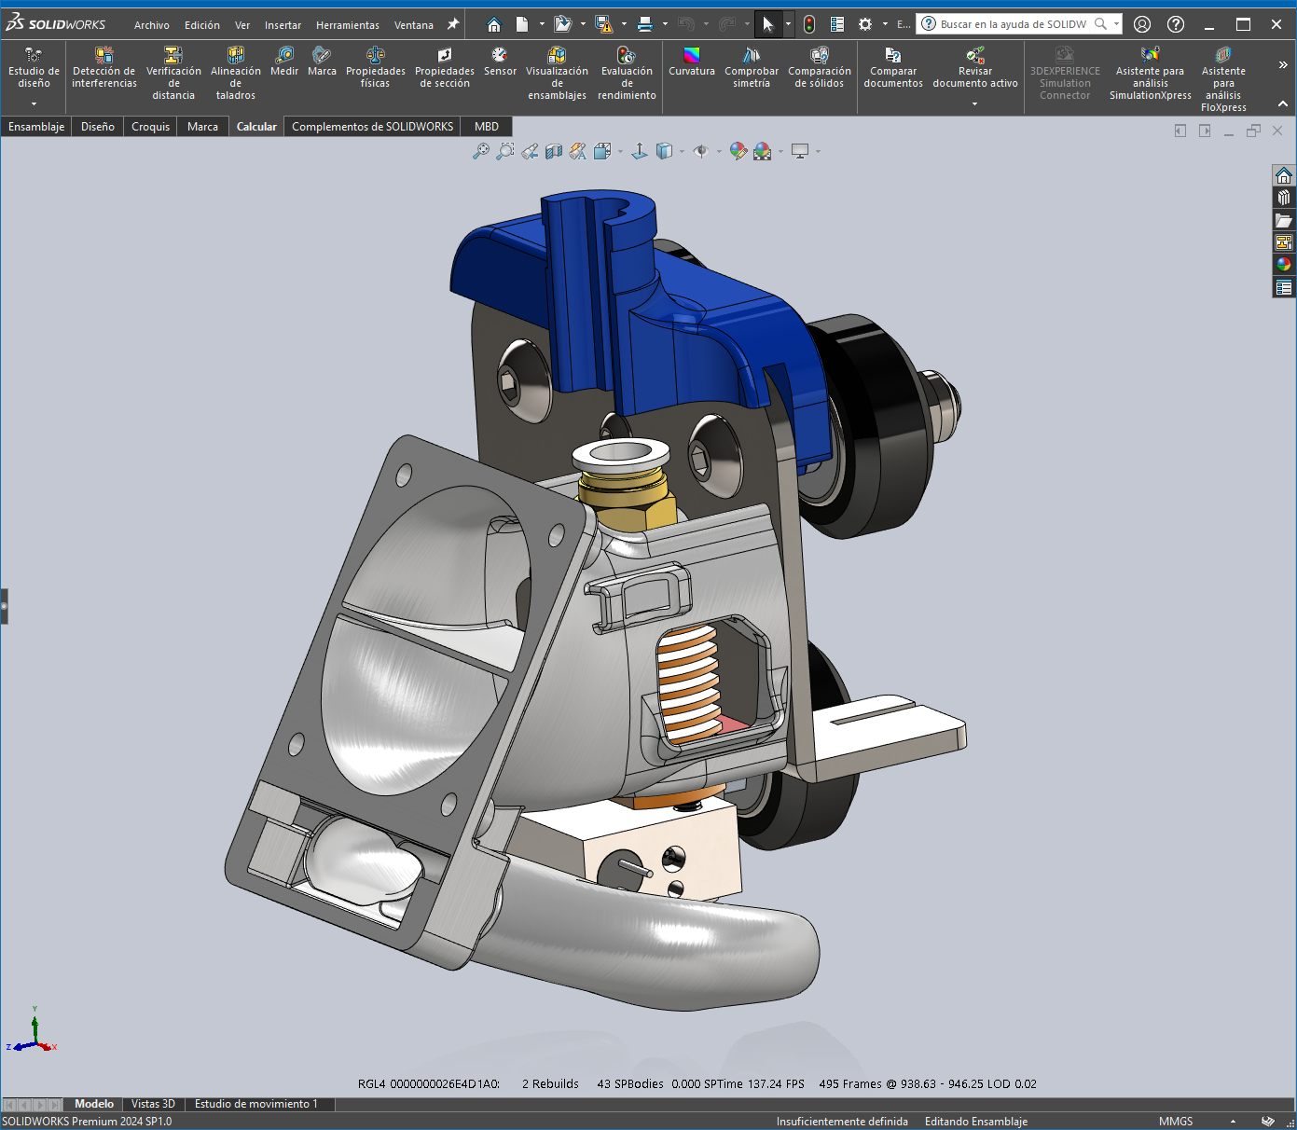Toggle the rebuild traffic light icon
Screen dimensions: 1297x1130
[x=809, y=24]
